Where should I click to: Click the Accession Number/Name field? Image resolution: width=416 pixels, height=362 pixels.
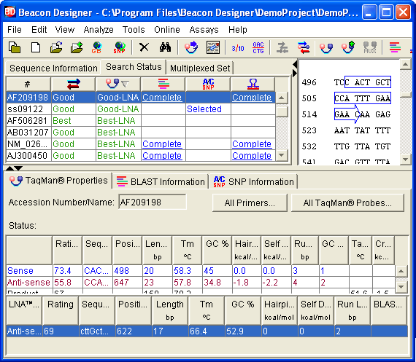(153, 202)
